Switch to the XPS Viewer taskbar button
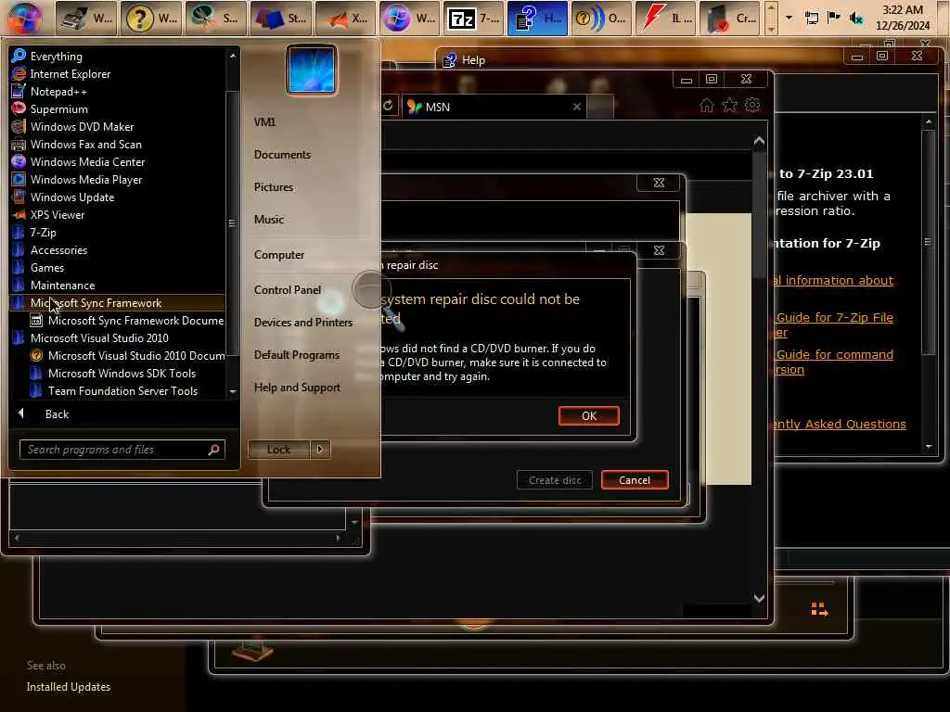950x712 pixels. point(346,19)
